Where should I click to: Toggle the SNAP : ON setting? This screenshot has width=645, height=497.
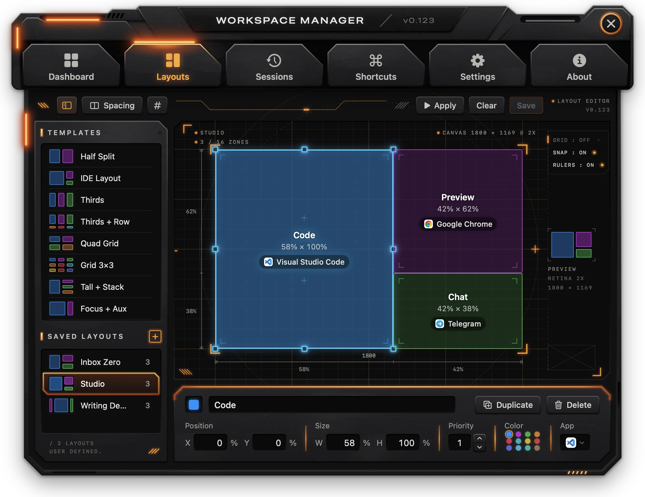coord(574,153)
